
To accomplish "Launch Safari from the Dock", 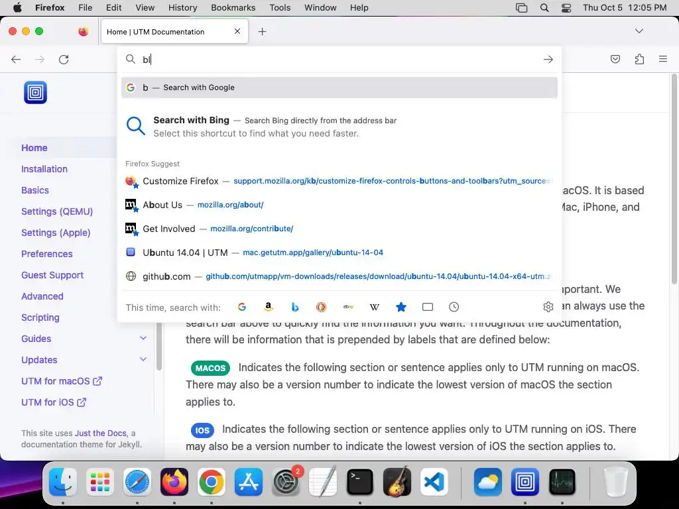I will (137, 482).
